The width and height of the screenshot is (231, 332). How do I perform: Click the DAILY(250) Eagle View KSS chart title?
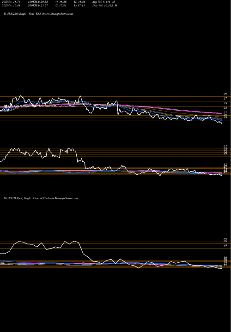[x=38, y=14]
